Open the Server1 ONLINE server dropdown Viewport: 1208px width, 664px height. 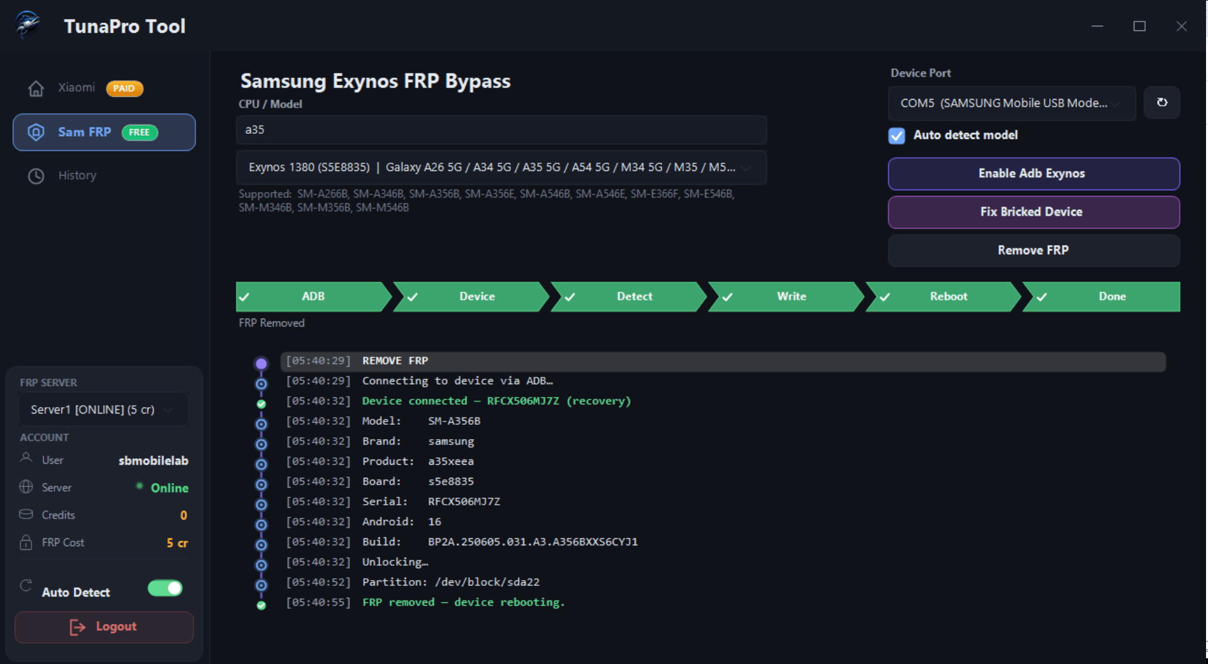(x=104, y=410)
